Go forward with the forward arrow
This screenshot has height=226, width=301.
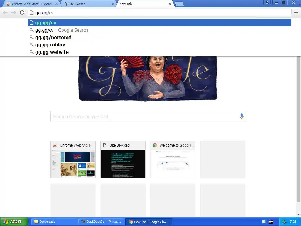14,13
